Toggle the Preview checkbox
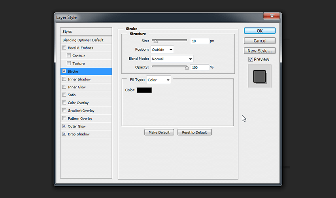This screenshot has height=198, width=336. pyautogui.click(x=251, y=59)
